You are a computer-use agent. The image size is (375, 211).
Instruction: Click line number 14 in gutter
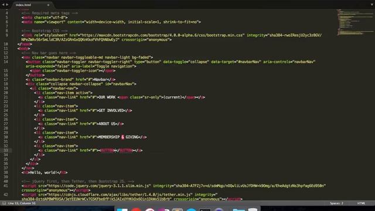[6, 62]
